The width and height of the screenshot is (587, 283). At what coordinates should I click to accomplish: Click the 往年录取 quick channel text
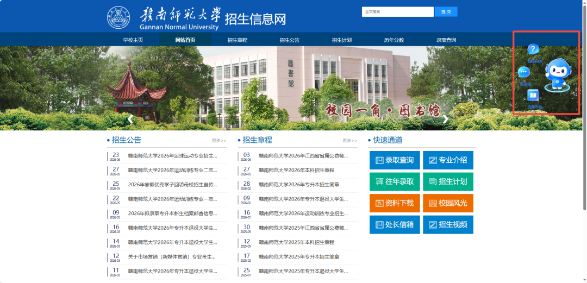pos(399,182)
